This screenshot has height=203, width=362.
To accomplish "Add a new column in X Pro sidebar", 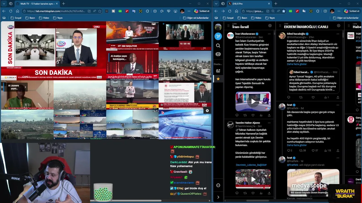I will [218, 54].
